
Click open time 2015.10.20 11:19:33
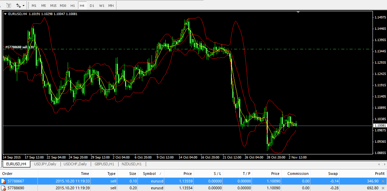[72, 181]
